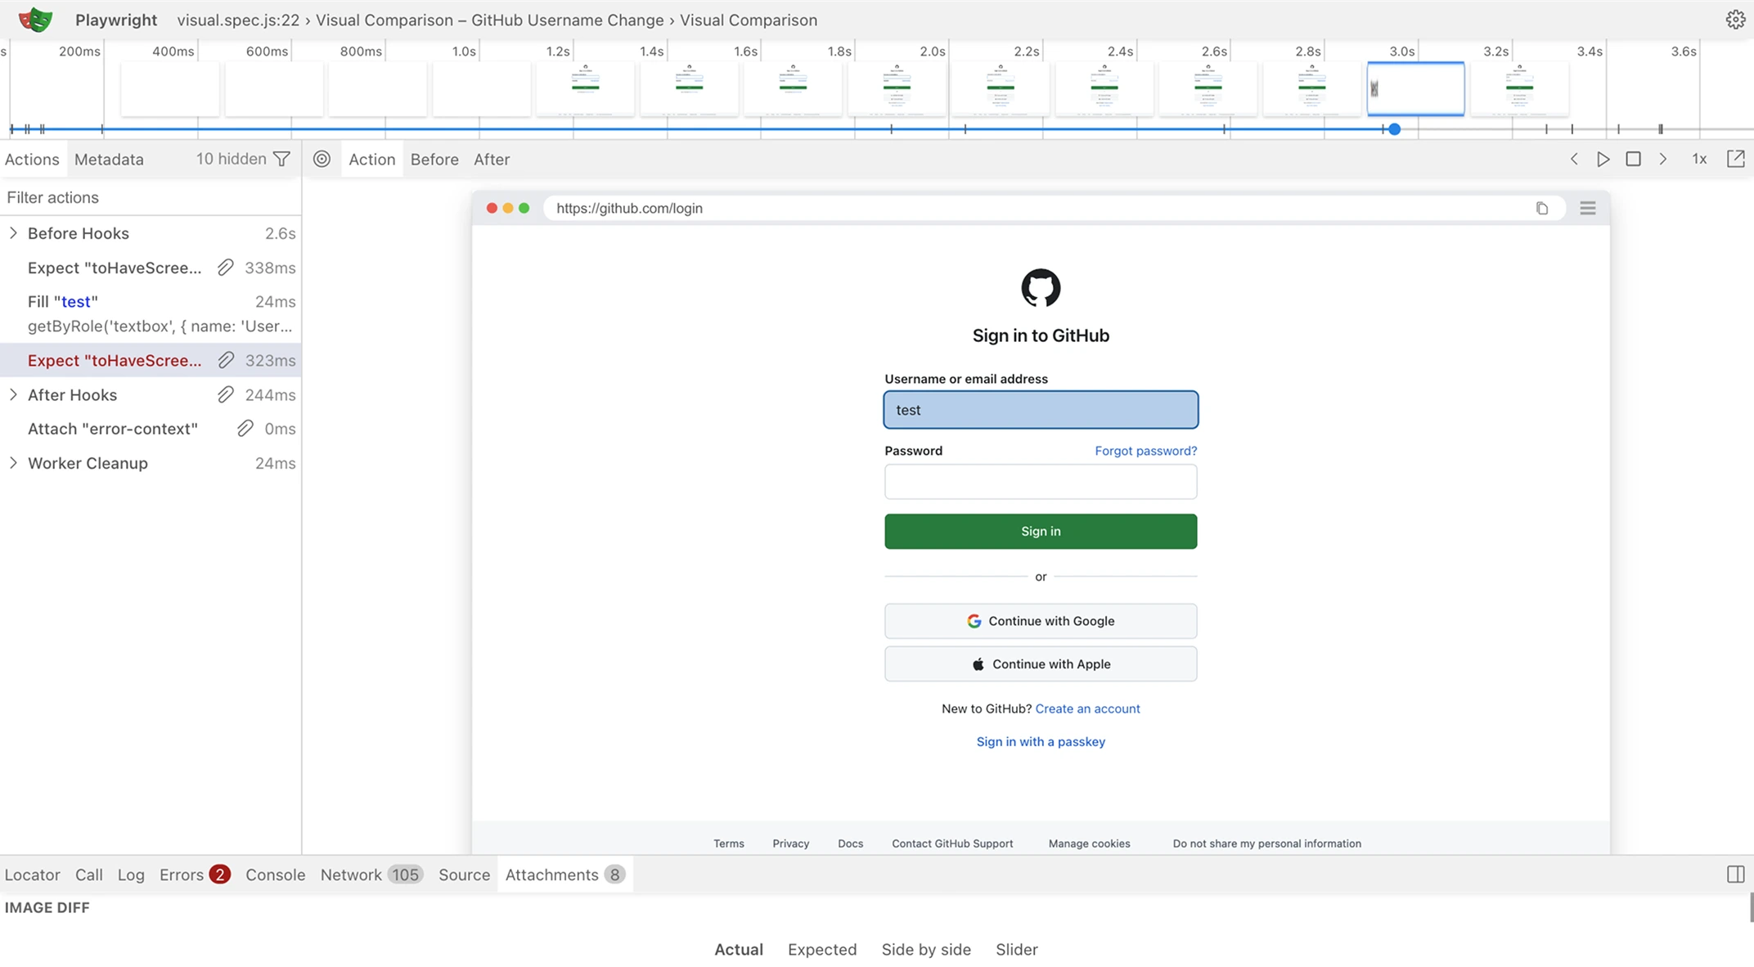Open Playwright settings gear
The width and height of the screenshot is (1754, 967).
pyautogui.click(x=1735, y=20)
